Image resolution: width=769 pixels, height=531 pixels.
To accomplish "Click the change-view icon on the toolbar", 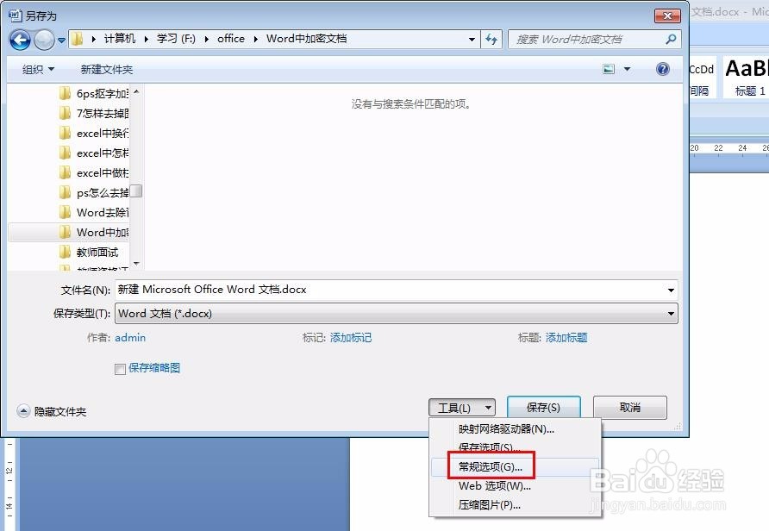I will coord(610,68).
